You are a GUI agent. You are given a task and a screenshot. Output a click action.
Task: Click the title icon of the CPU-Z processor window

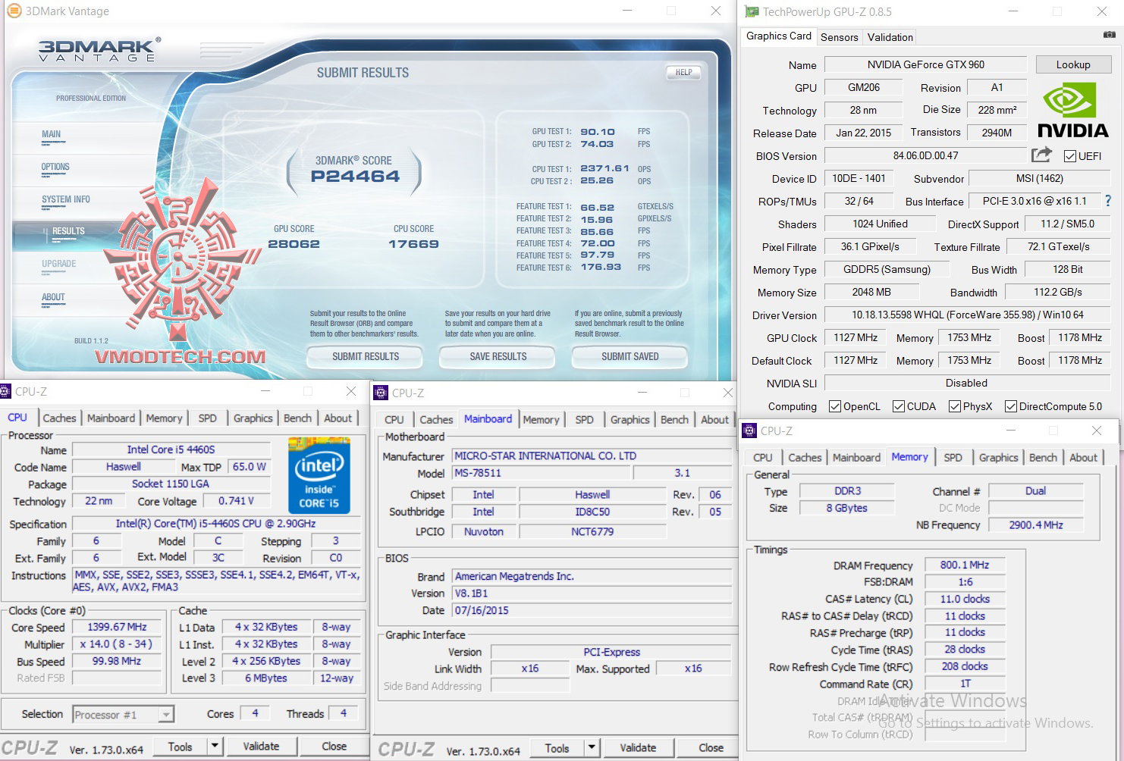5,391
